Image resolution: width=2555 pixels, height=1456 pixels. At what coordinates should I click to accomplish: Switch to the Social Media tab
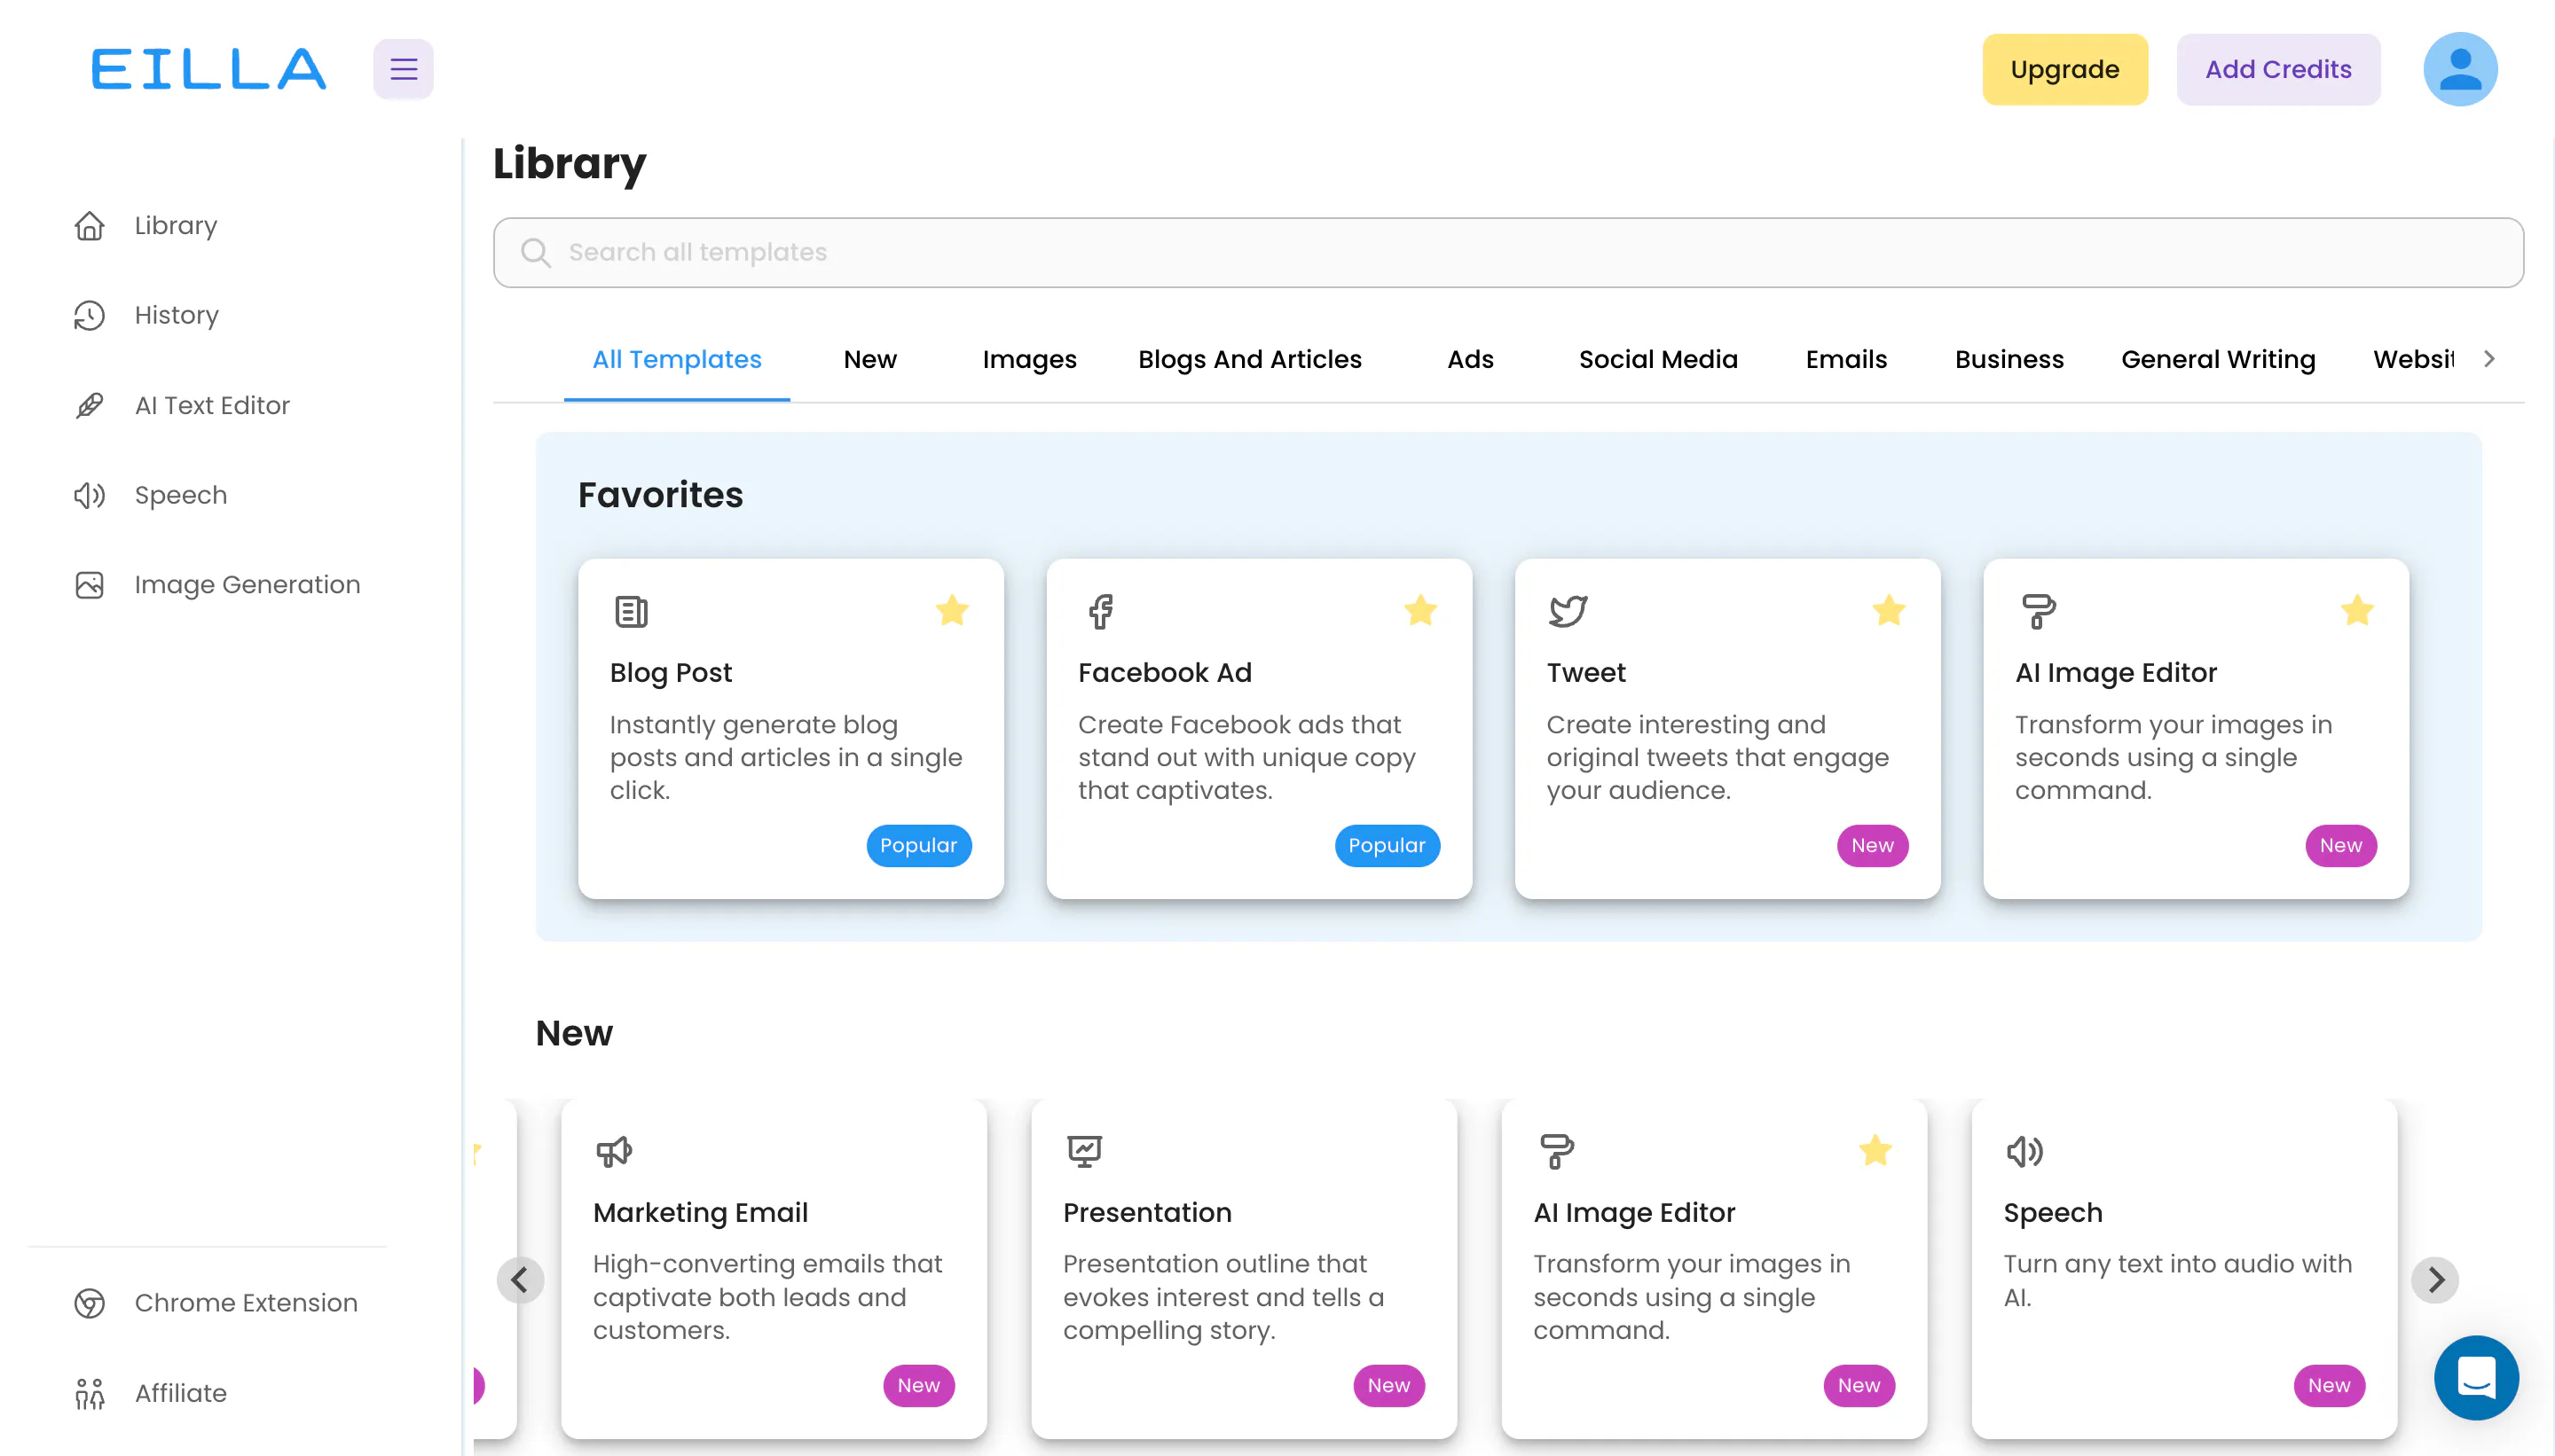(1658, 359)
